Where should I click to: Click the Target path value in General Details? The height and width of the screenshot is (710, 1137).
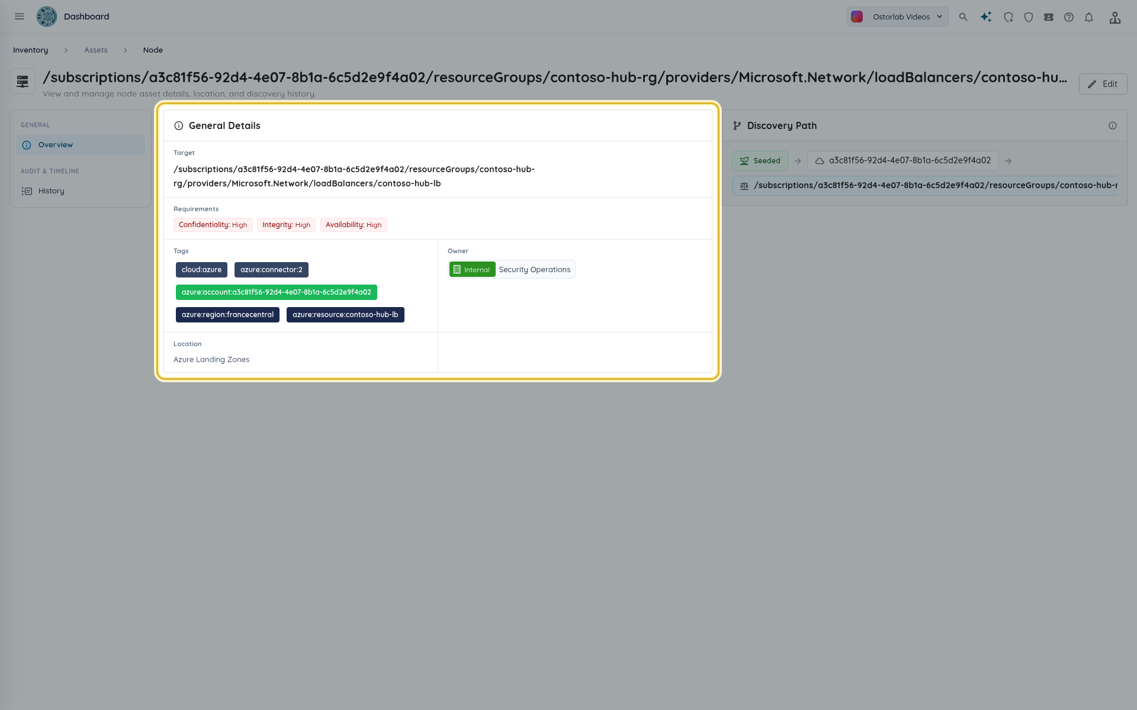[x=354, y=176]
